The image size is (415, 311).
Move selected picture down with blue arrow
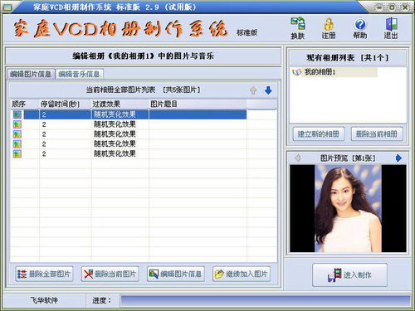tap(268, 90)
